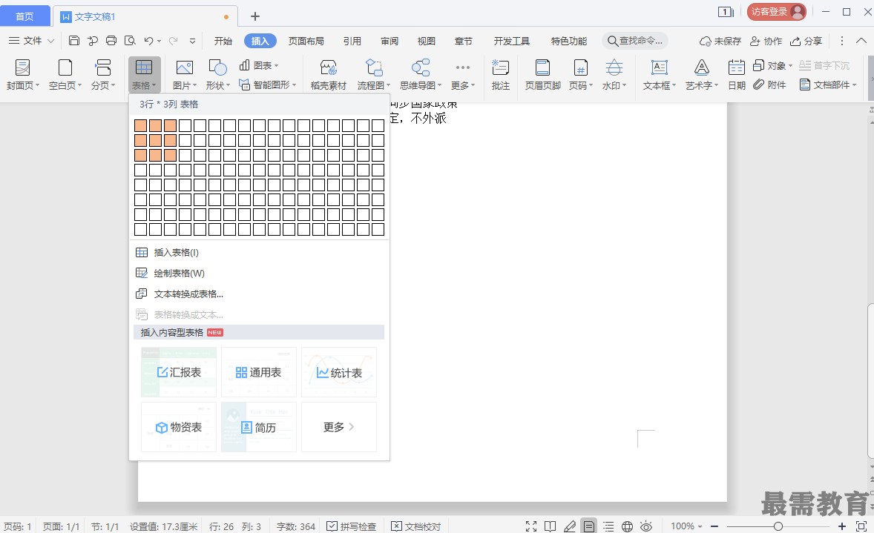Open Print Preview icon
Screen dimensions: 874x533
[130, 41]
